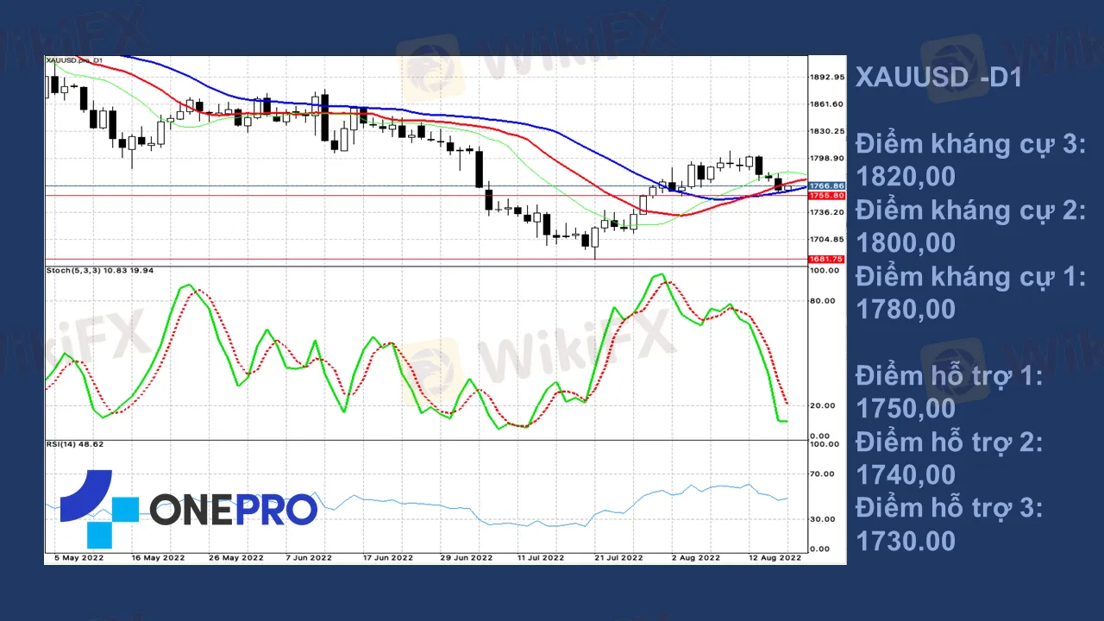Screen dimensions: 1104x621
Task: Click the 1892.95 price axis value
Action: pyautogui.click(x=827, y=77)
